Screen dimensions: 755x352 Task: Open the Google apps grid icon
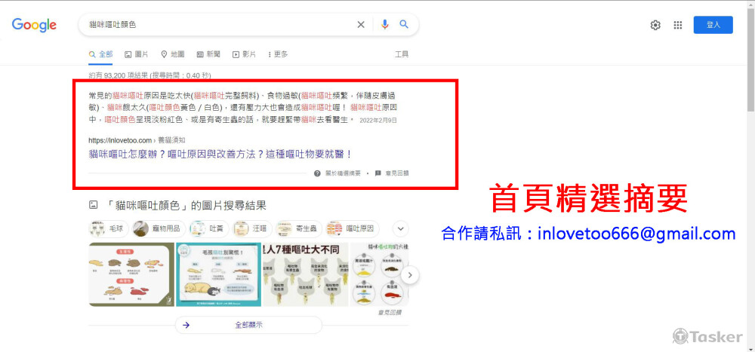(x=678, y=25)
